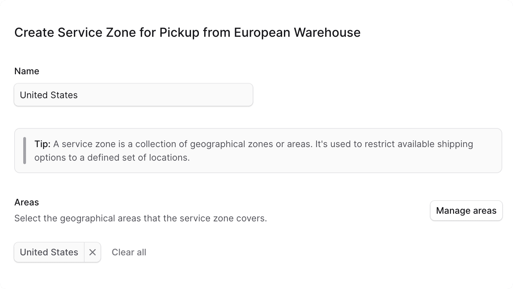Click the Name field label

[x=26, y=71]
